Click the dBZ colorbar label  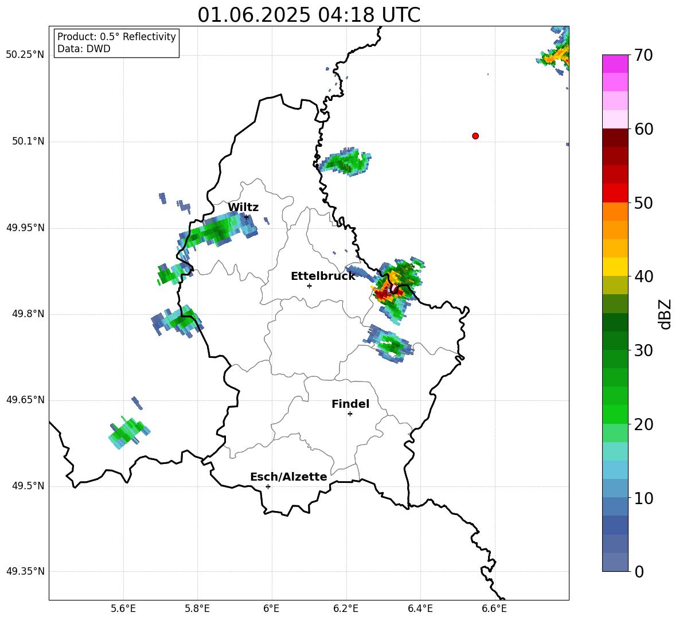coord(666,314)
